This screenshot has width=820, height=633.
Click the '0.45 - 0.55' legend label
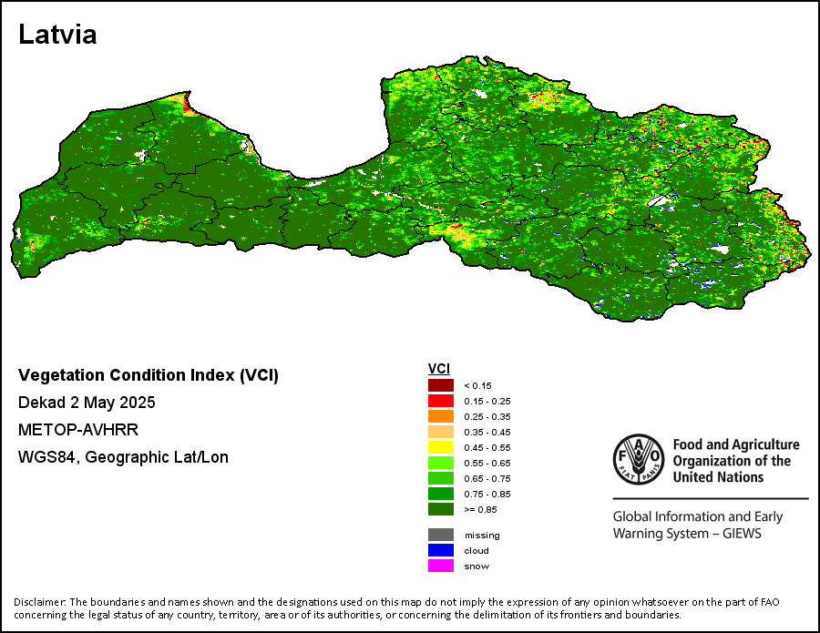pyautogui.click(x=487, y=447)
